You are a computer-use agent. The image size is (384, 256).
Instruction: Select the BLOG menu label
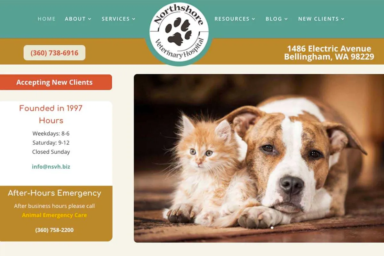pyautogui.click(x=274, y=19)
